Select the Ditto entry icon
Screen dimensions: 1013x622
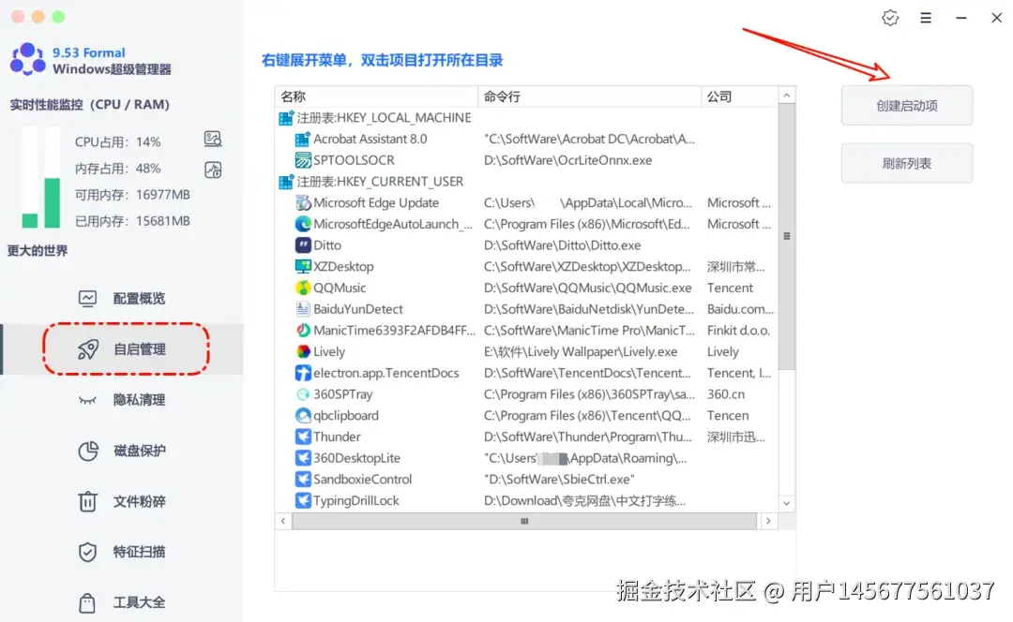[x=302, y=245]
